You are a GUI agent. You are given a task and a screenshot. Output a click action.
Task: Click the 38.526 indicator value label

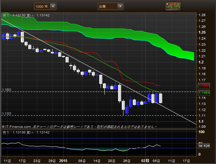coord(204,146)
